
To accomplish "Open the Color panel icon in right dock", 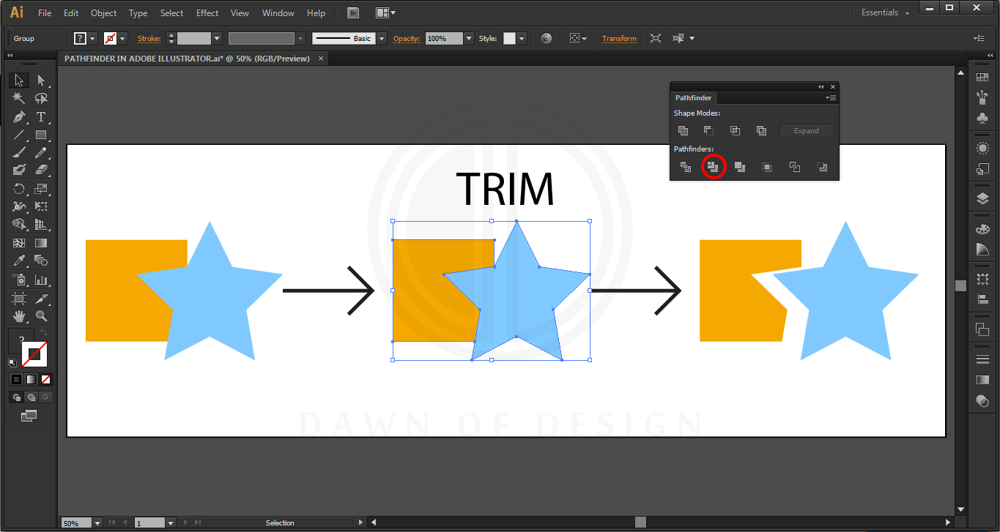I will pos(982,229).
